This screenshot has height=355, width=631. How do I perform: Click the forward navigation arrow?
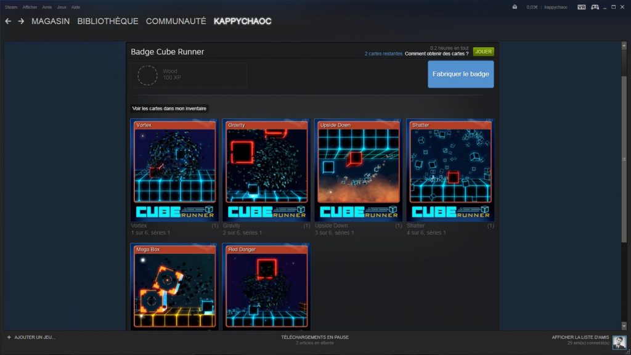tap(21, 21)
